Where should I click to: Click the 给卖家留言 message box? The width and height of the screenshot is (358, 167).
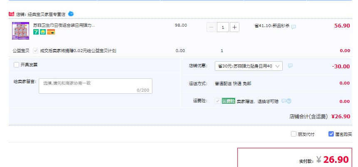pos(95,86)
